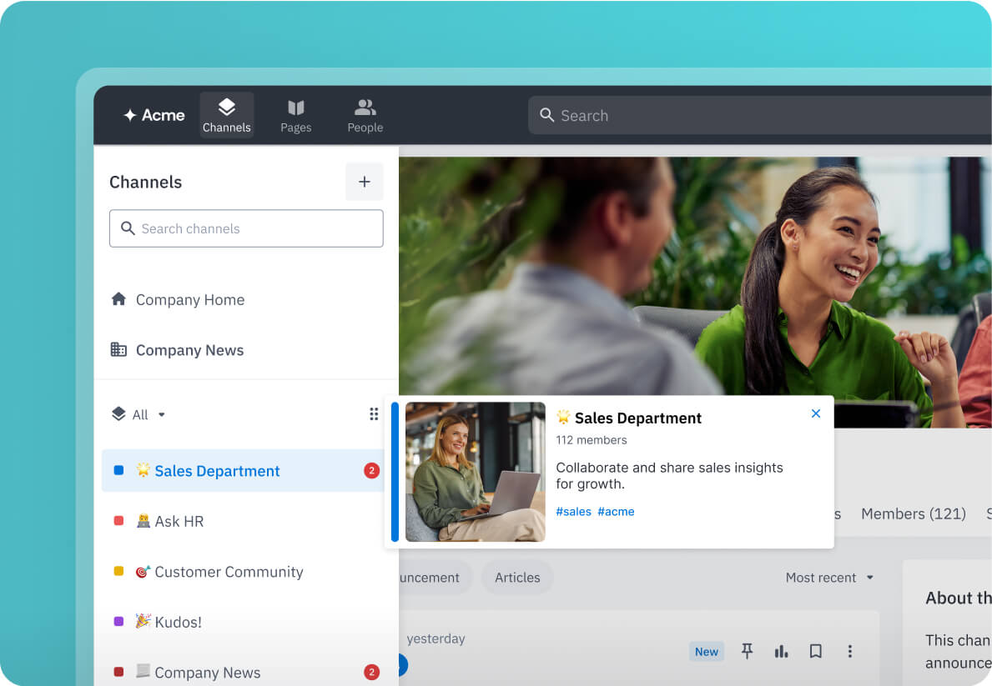Select the Channels tab in top bar
Image resolution: width=992 pixels, height=686 pixels.
(226, 115)
